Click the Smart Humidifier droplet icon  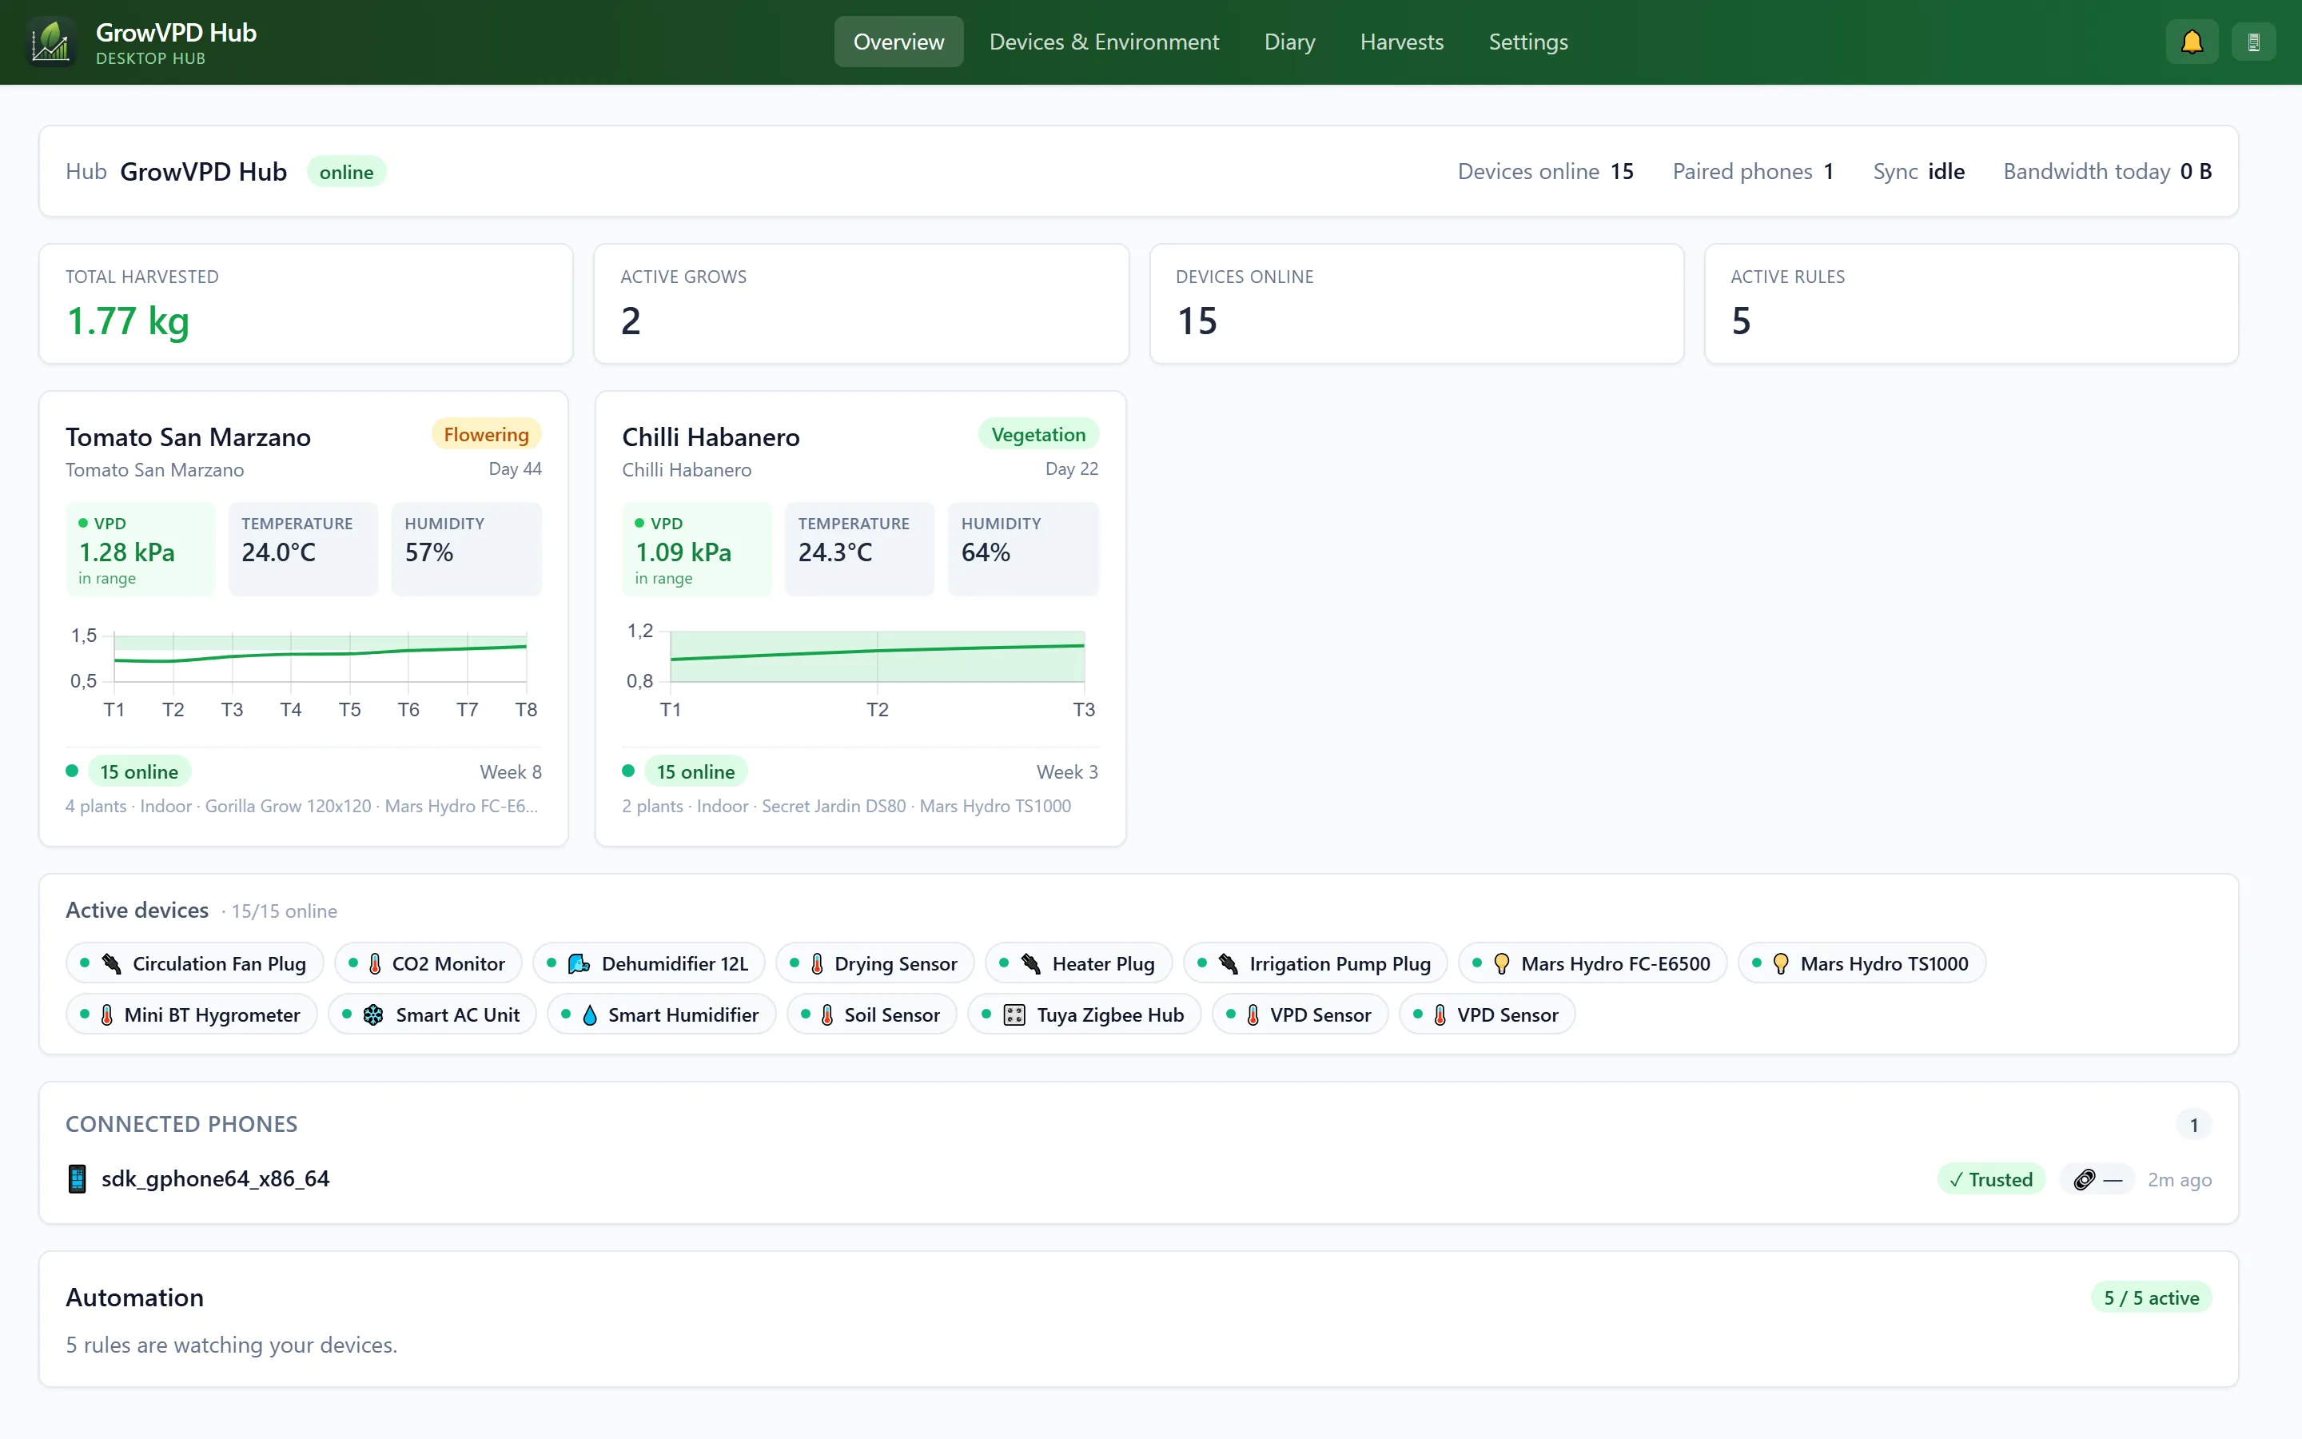(590, 1014)
